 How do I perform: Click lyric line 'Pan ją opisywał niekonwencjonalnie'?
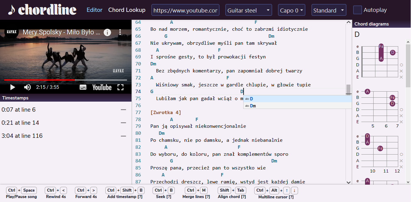[198, 126]
